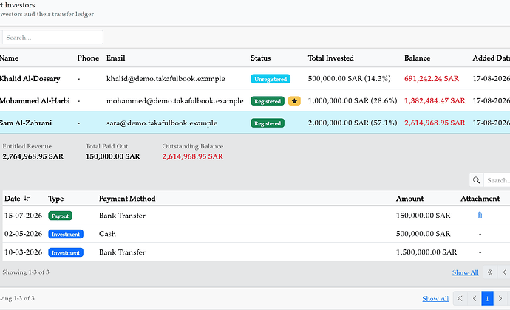Click the Phone column header

point(88,58)
